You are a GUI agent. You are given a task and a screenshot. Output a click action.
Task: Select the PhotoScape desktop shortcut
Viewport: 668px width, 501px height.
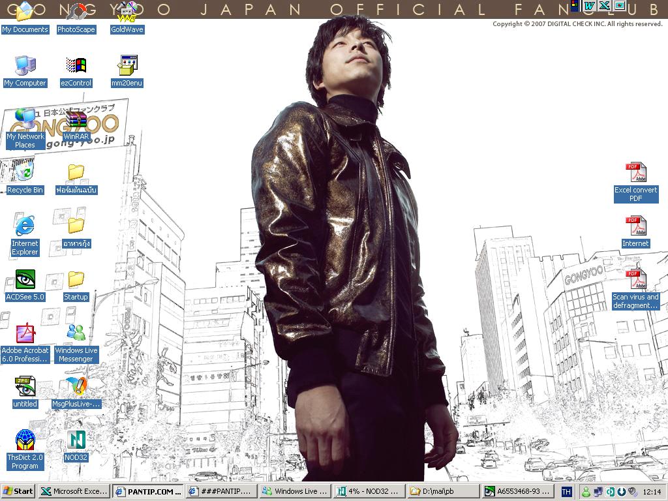76,19
